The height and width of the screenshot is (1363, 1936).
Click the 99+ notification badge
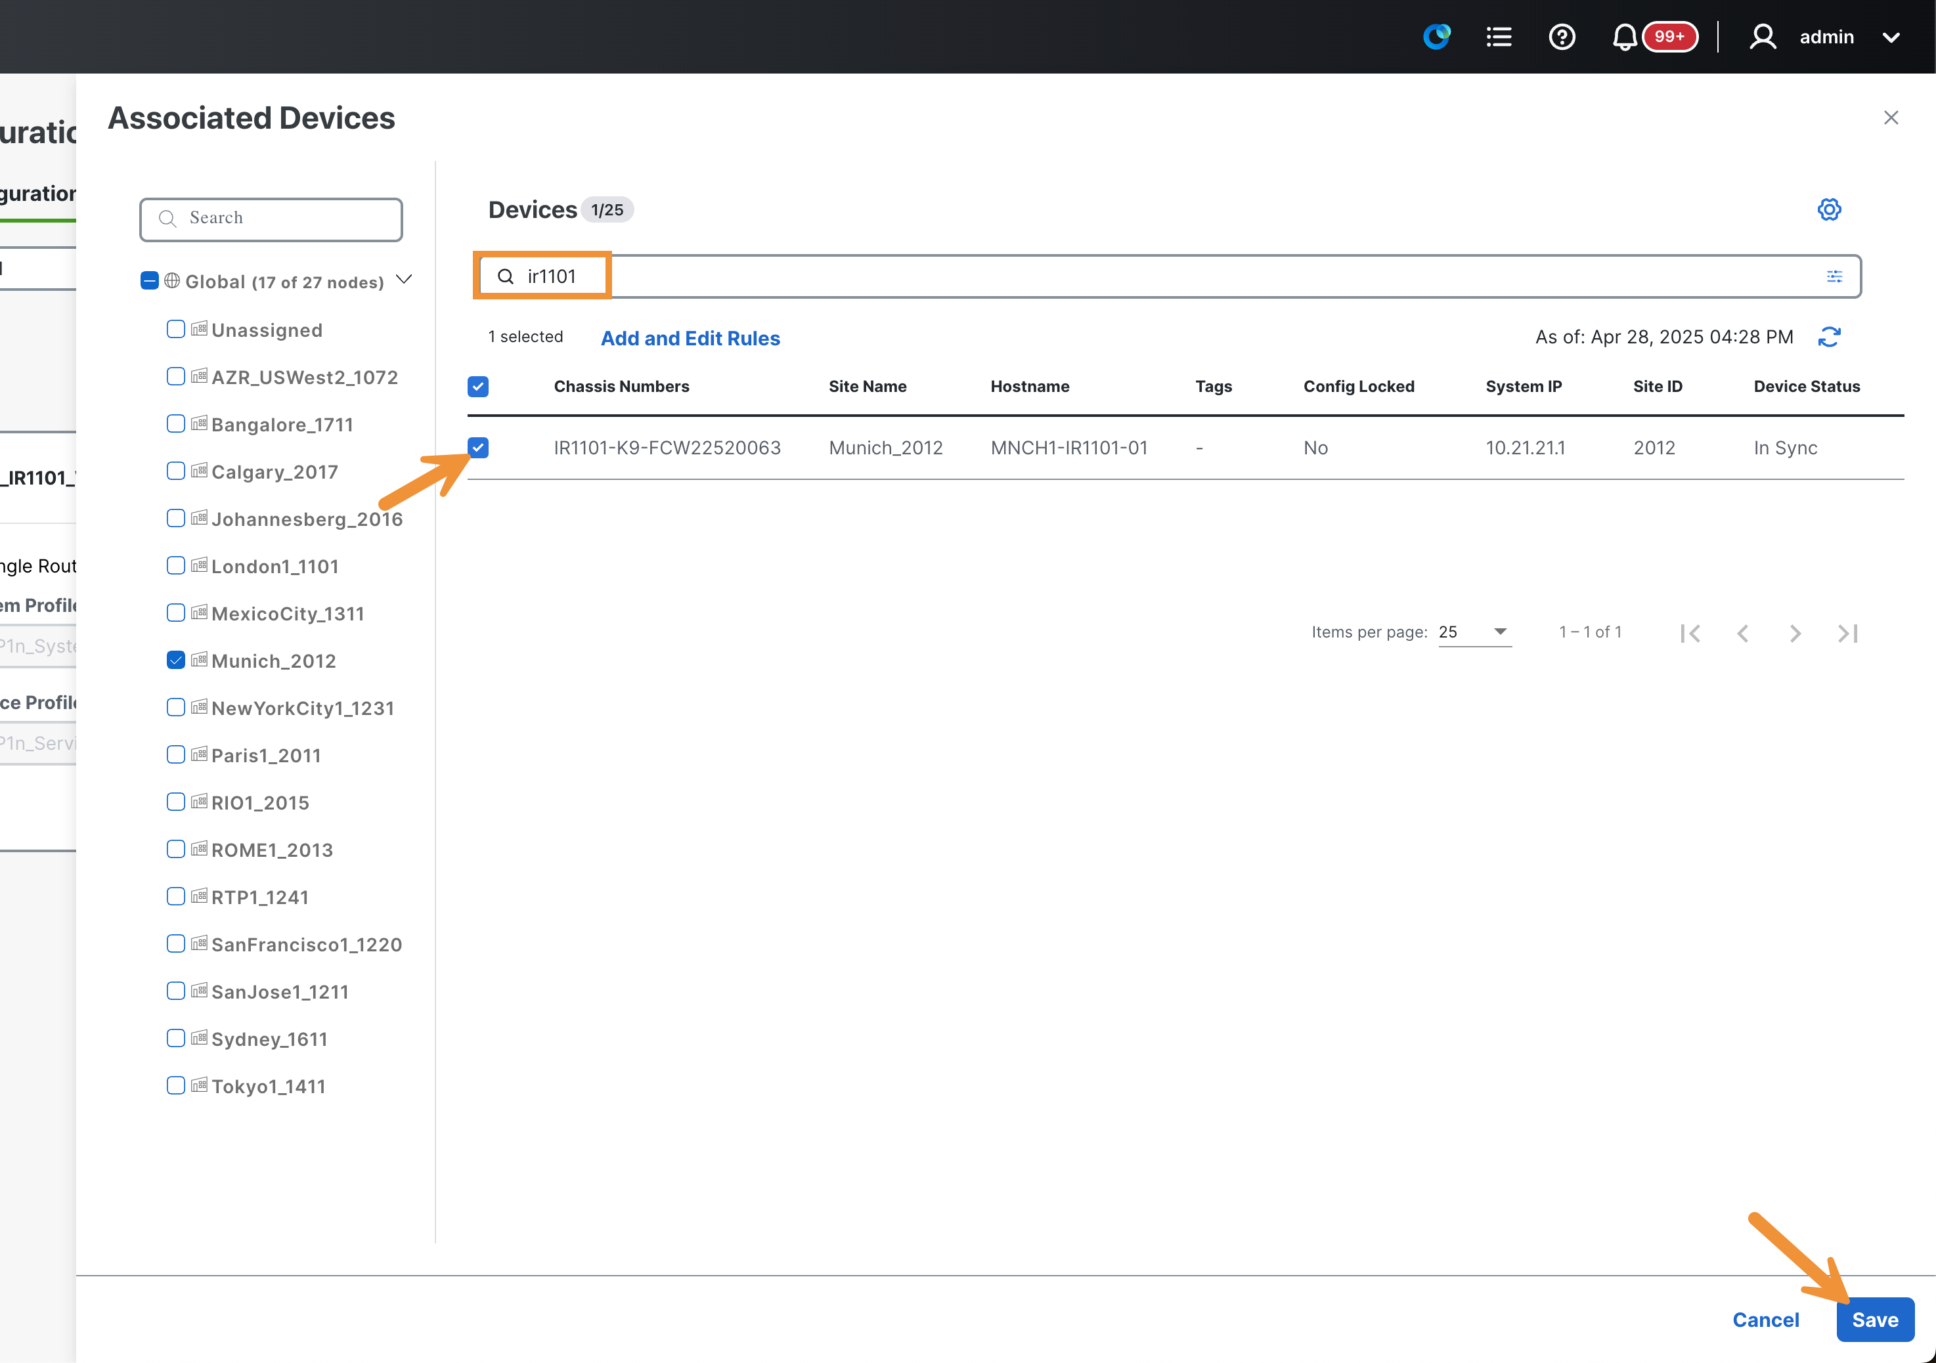(1669, 36)
